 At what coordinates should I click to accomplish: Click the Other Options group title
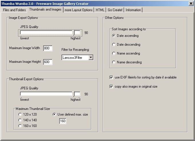coord(114,18)
